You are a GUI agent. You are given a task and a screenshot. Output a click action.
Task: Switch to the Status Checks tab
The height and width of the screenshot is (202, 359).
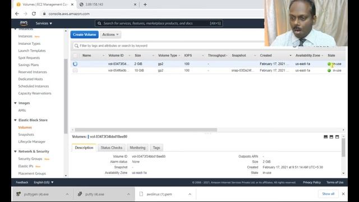[x=112, y=148]
